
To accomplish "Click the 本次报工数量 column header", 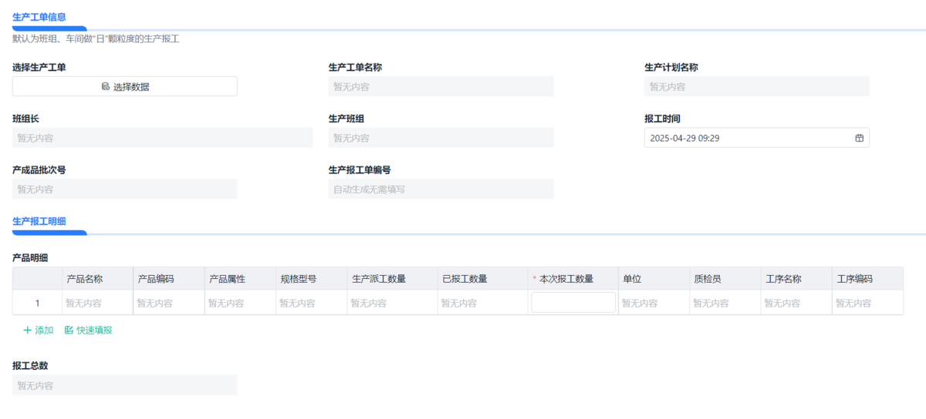I will point(573,279).
